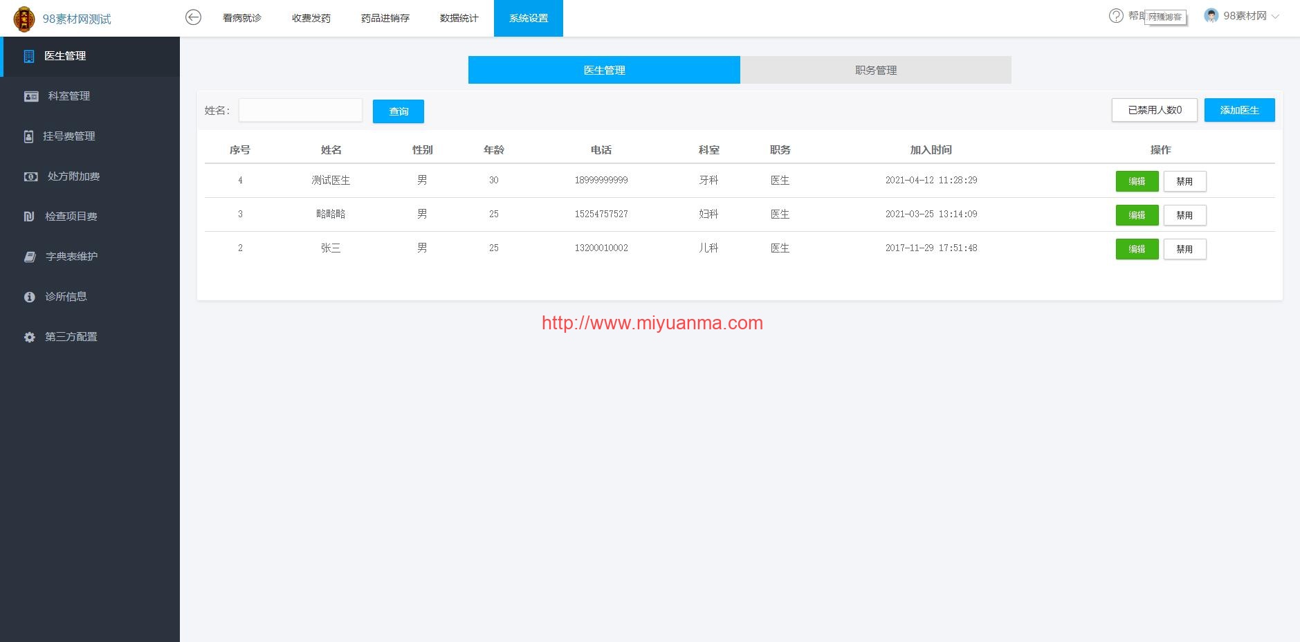Open 字典表维护 in the sidebar
Viewport: 1300px width, 642px height.
(90, 257)
